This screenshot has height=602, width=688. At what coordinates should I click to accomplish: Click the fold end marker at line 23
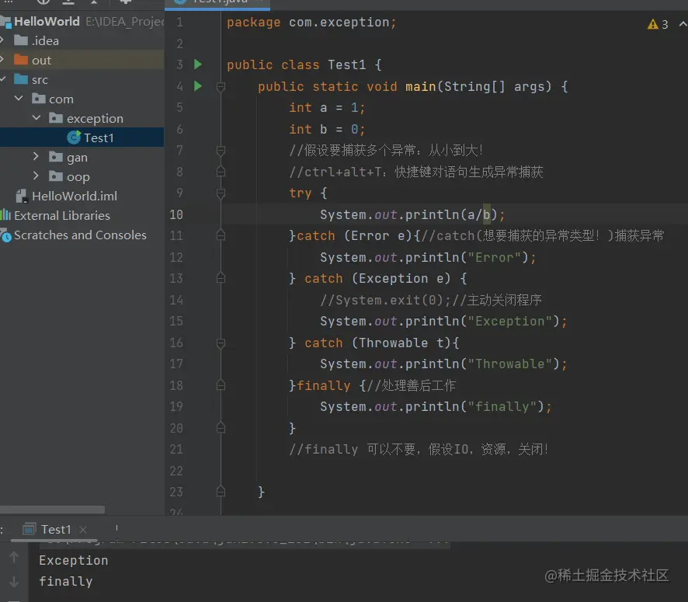coord(221,492)
